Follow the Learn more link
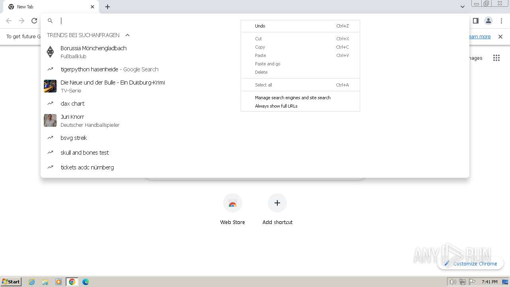The height and width of the screenshot is (287, 510). point(479,37)
